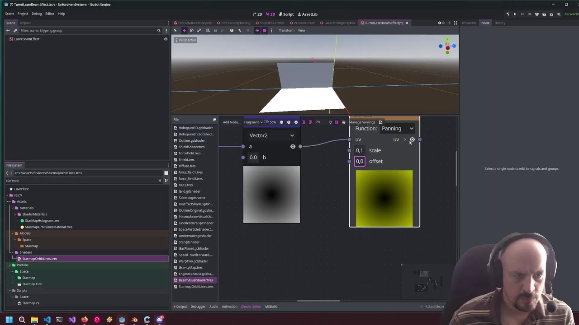Open the Vector2 type dropdown
The height and width of the screenshot is (325, 579).
(271, 135)
